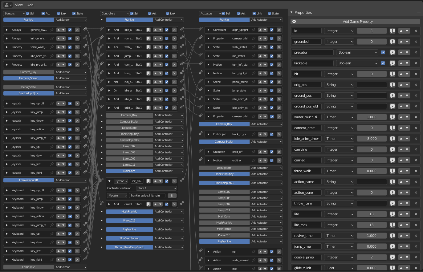Deactivate the State jump_state actuator checkbox
Screen dimensions: 423x272
click(x=272, y=91)
